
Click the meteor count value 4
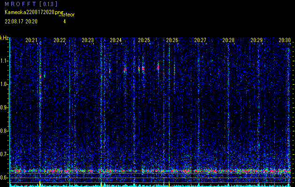65,22
